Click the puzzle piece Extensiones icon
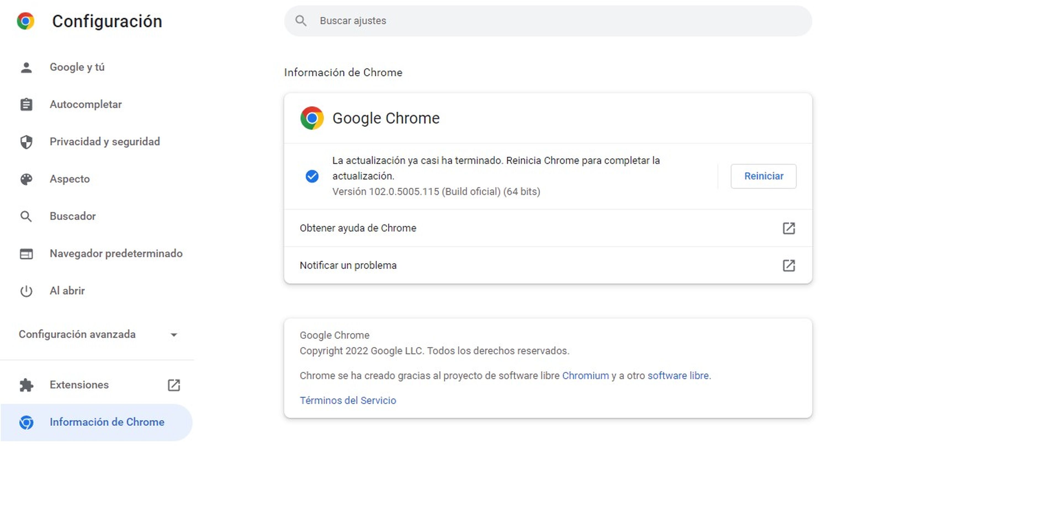Screen dimensions: 1060x508 click(26, 385)
